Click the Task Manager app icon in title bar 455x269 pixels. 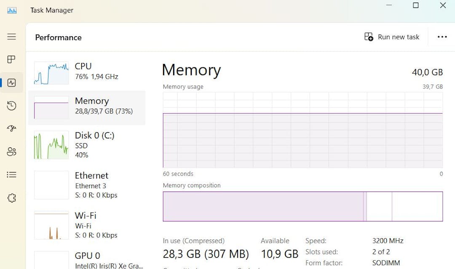click(12, 11)
